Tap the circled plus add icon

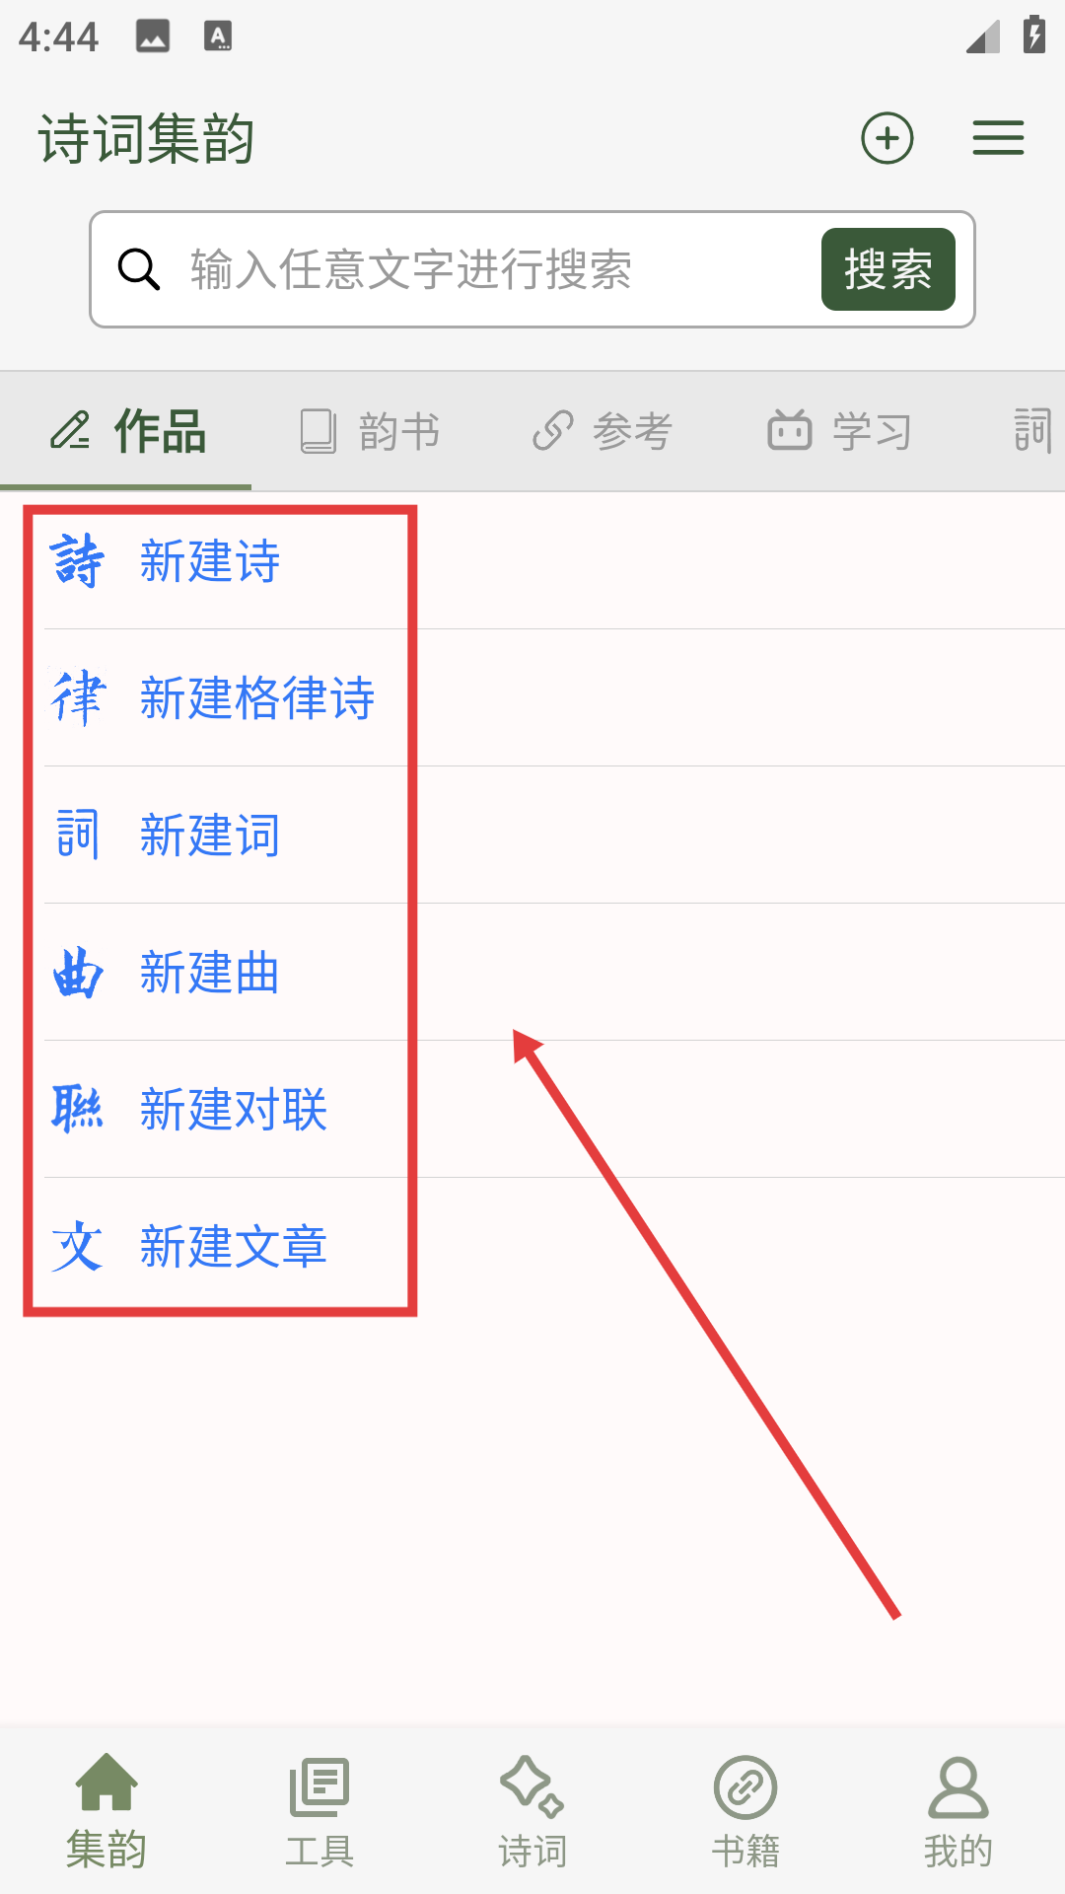click(x=887, y=138)
